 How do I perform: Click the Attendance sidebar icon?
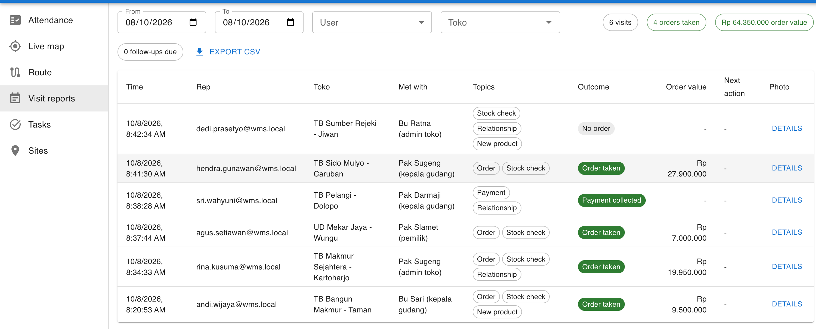[15, 20]
